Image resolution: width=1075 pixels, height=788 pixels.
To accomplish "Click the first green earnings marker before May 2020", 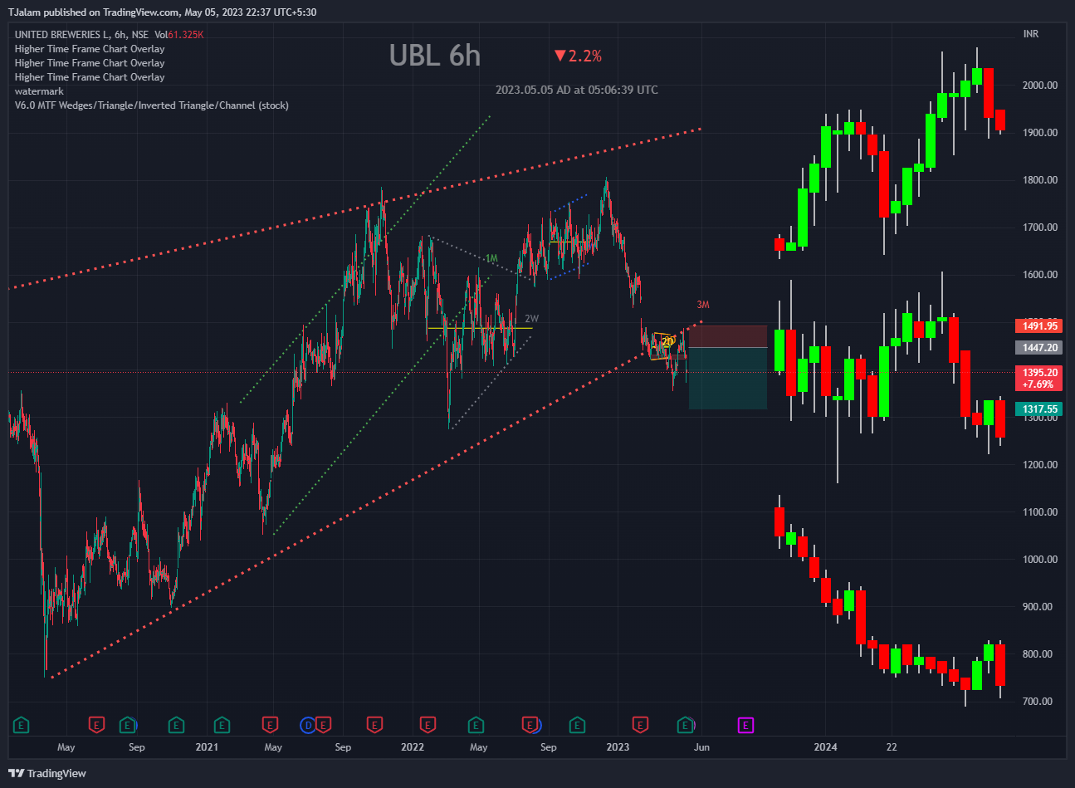I will (22, 726).
